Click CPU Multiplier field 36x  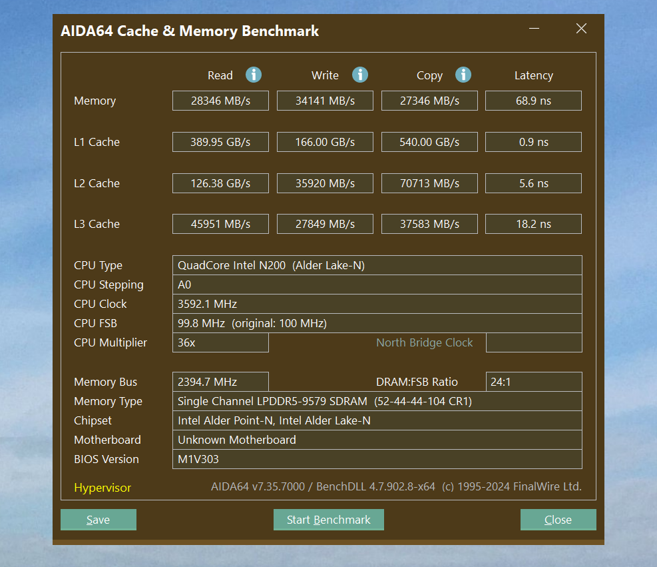click(220, 342)
